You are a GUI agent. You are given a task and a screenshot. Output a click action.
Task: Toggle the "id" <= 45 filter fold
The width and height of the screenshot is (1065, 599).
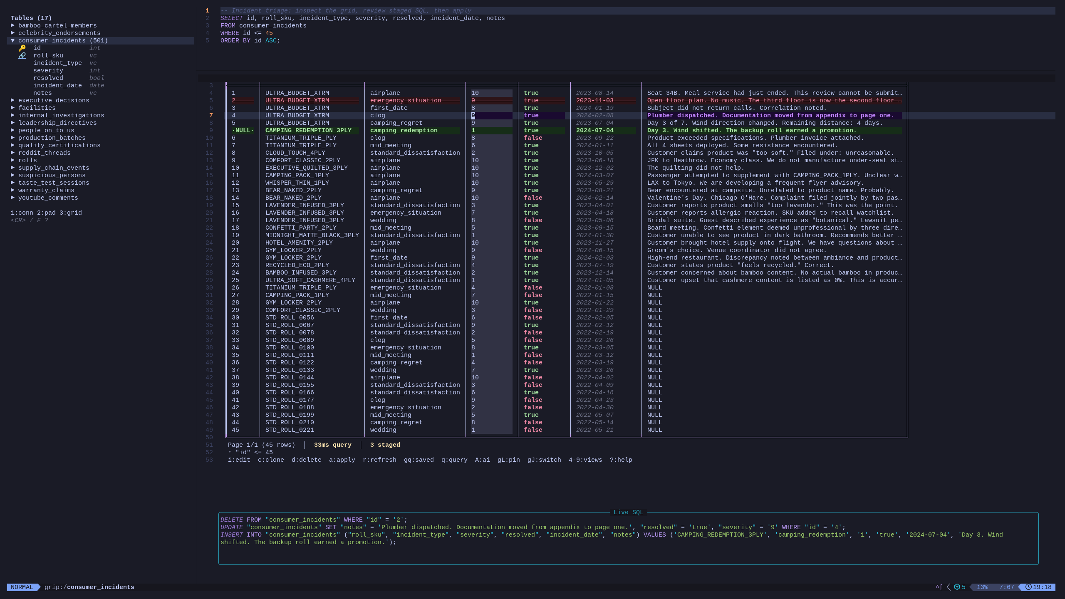click(x=230, y=453)
